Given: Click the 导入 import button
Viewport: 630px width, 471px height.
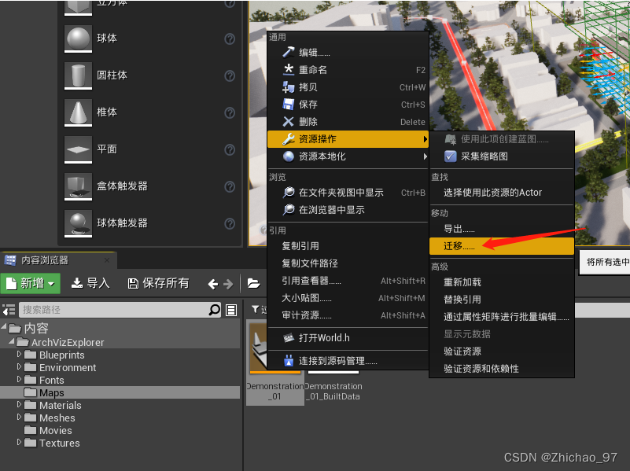Looking at the screenshot, I should click(90, 283).
